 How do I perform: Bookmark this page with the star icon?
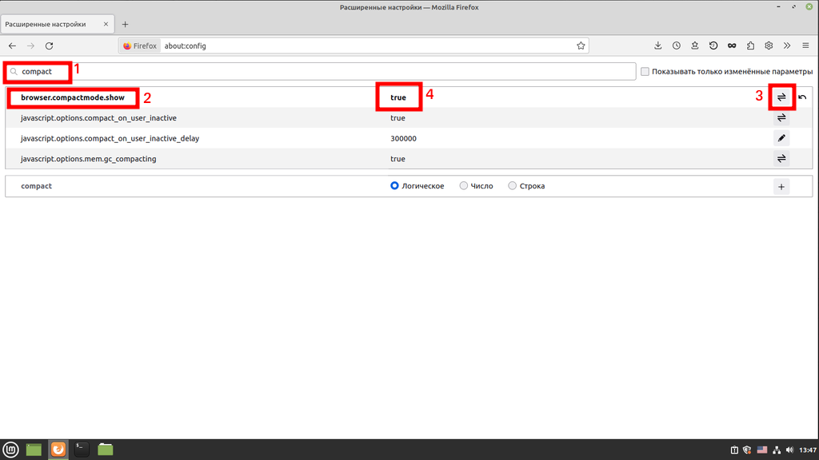pos(581,46)
